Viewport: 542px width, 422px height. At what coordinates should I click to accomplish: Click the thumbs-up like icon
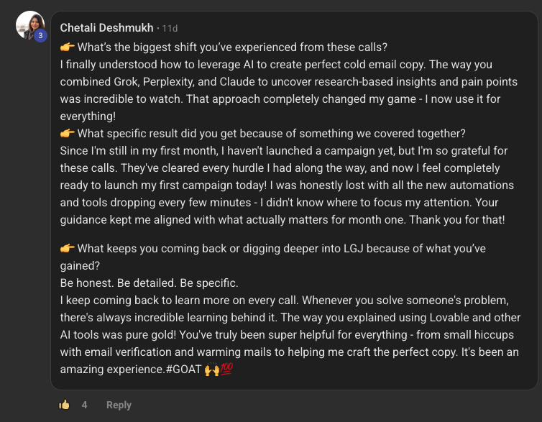(x=65, y=405)
